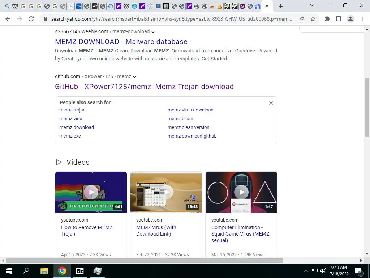Toggle the browser side panel
The width and height of the screenshot is (370, 278).
tap(339, 19)
